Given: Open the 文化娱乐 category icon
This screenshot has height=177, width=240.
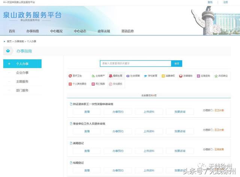Looking at the screenshot, I should pyautogui.click(x=111, y=84).
